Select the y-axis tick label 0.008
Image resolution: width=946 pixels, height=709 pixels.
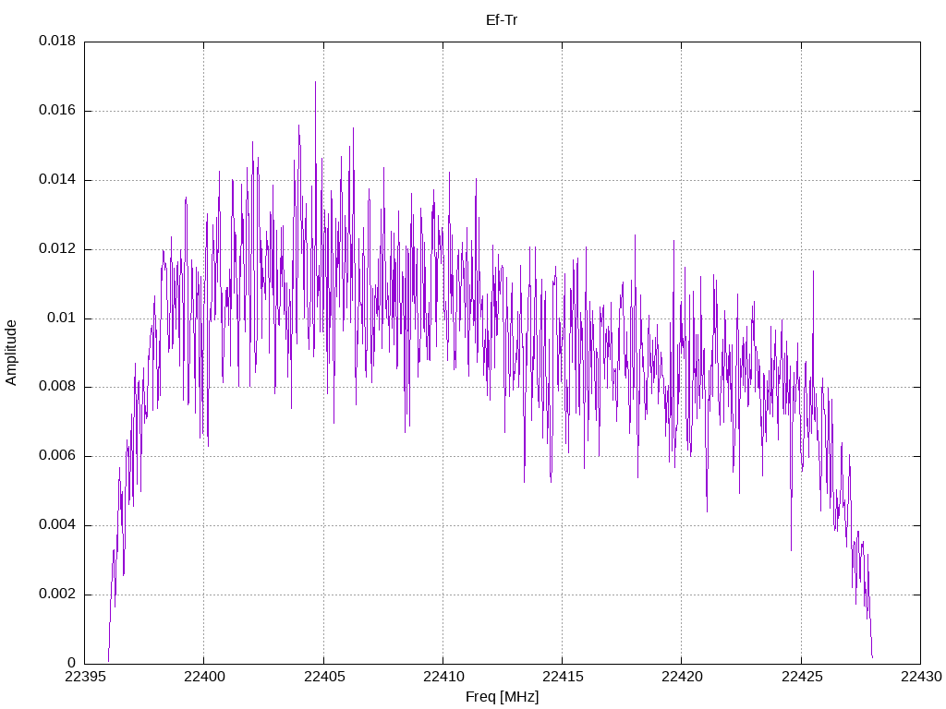(x=57, y=387)
